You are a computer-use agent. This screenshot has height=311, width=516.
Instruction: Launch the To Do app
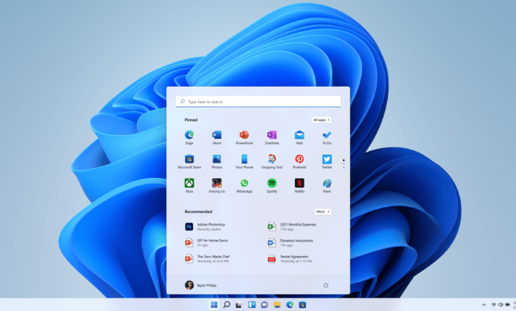click(x=327, y=137)
